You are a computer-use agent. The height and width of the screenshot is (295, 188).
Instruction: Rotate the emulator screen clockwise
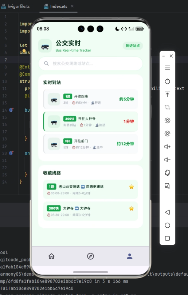(x=167, y=133)
